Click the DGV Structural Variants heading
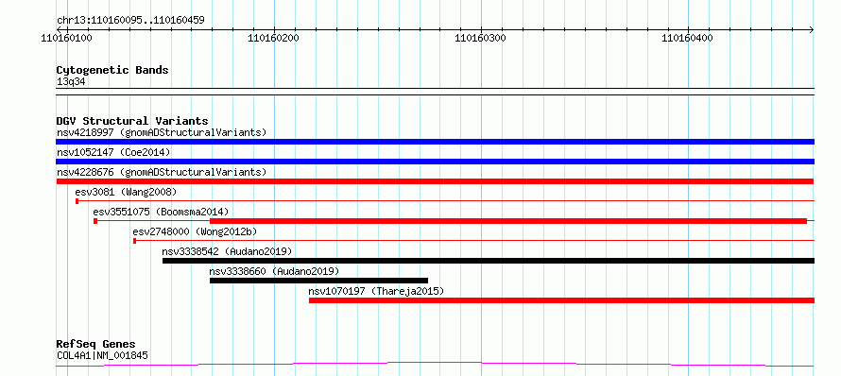Viewport: 841px width, 376px height. tap(132, 121)
